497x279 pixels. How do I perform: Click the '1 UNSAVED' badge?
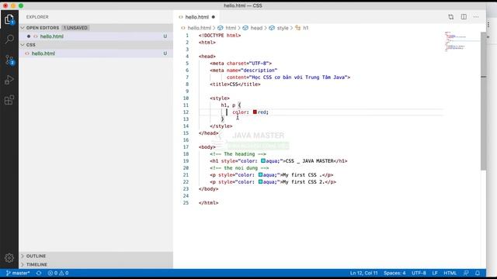click(75, 28)
